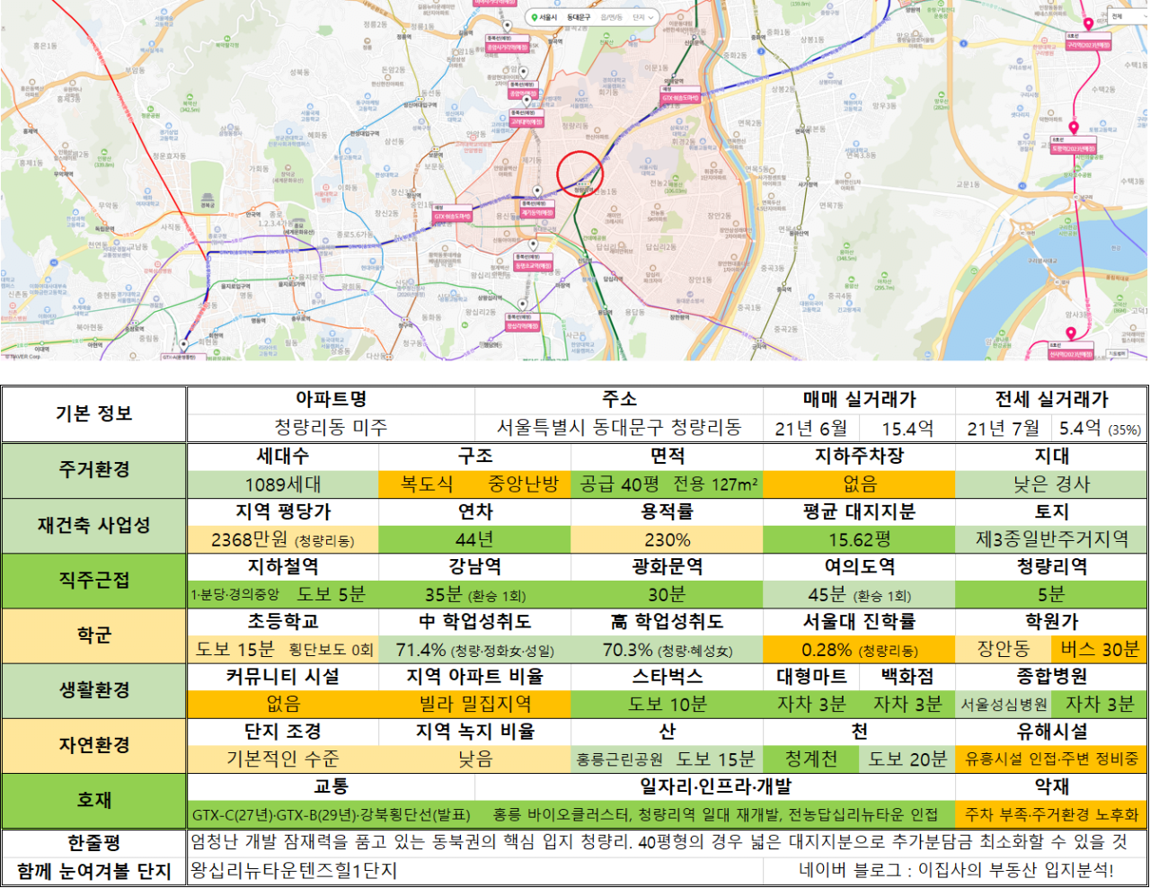Click the KAIST 서울캠퍼스 map icon
Screen dimensions: 1150x888
(581, 93)
